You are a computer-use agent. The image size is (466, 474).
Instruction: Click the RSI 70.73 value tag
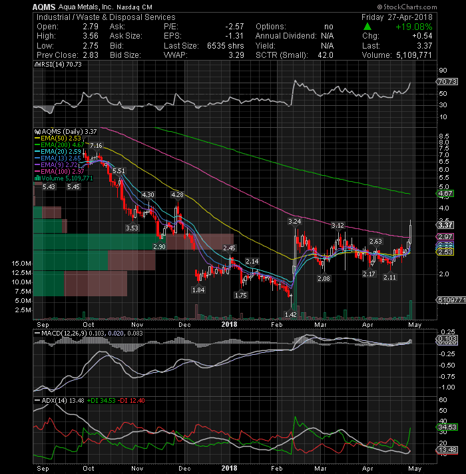[447, 82]
